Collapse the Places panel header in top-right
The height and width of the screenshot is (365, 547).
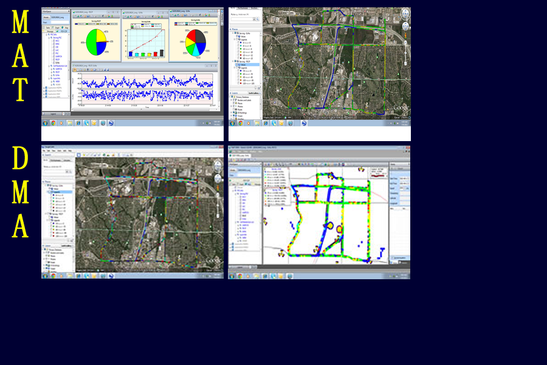click(232, 28)
